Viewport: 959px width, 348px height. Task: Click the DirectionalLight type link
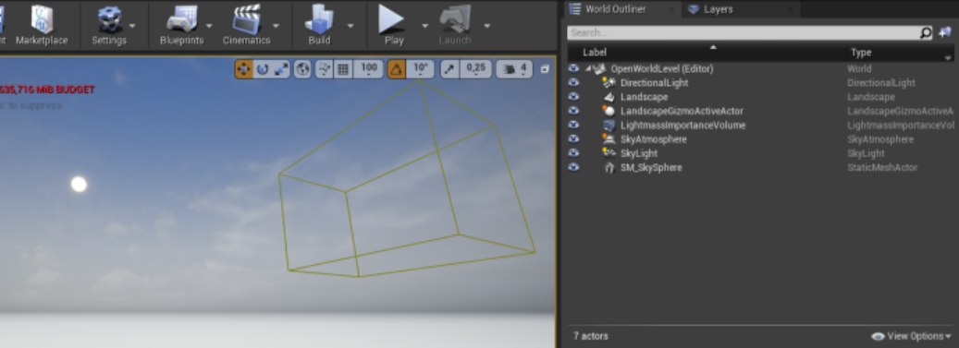[880, 83]
